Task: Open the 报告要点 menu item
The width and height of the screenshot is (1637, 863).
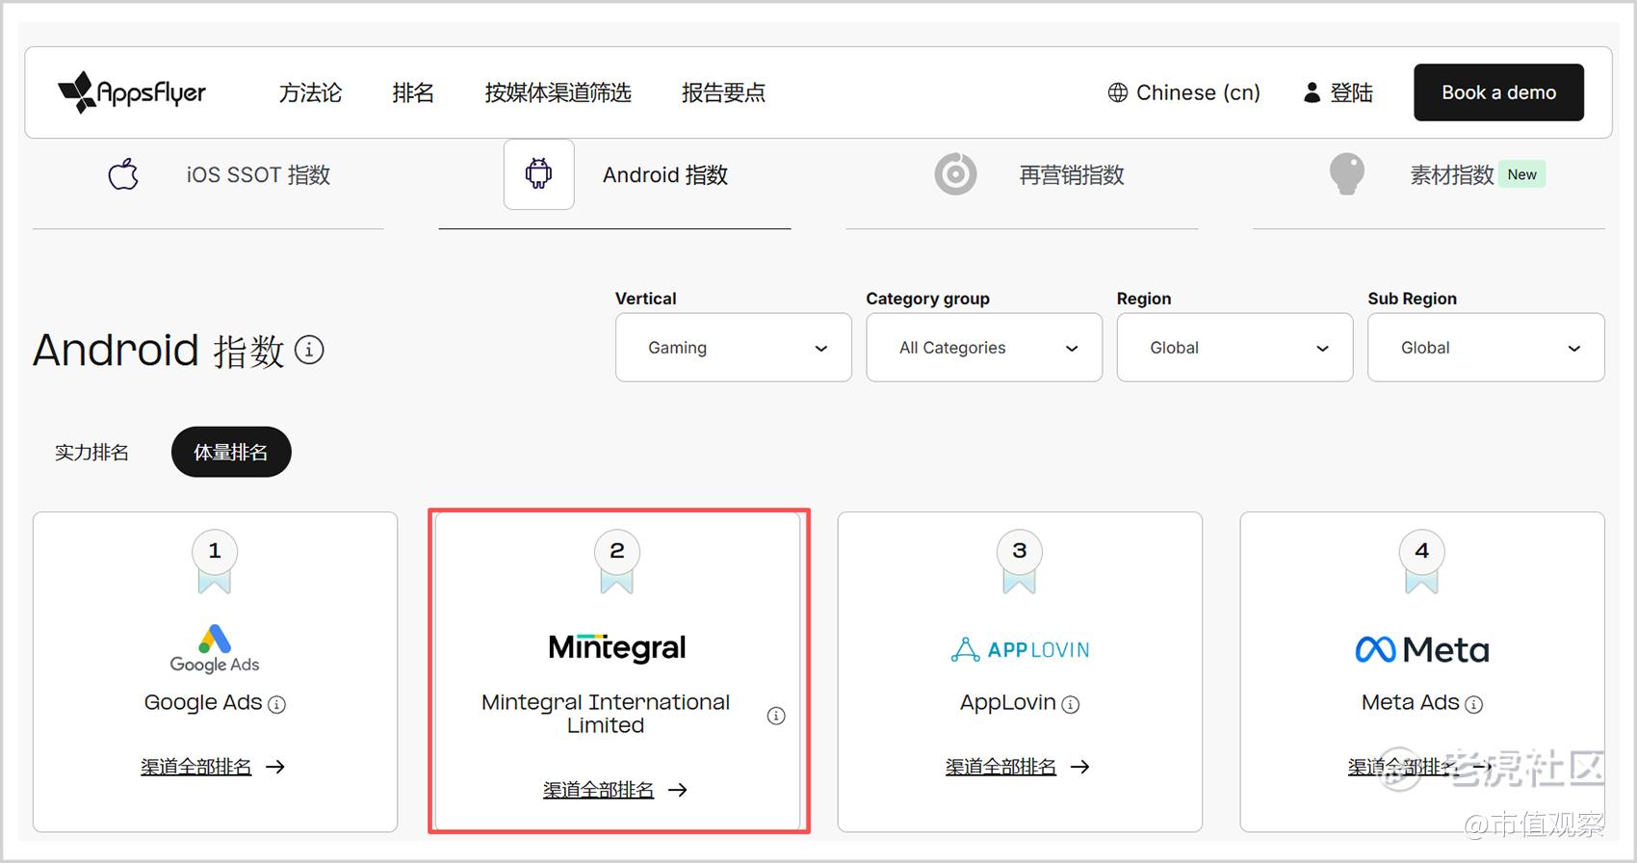Action: pos(723,92)
